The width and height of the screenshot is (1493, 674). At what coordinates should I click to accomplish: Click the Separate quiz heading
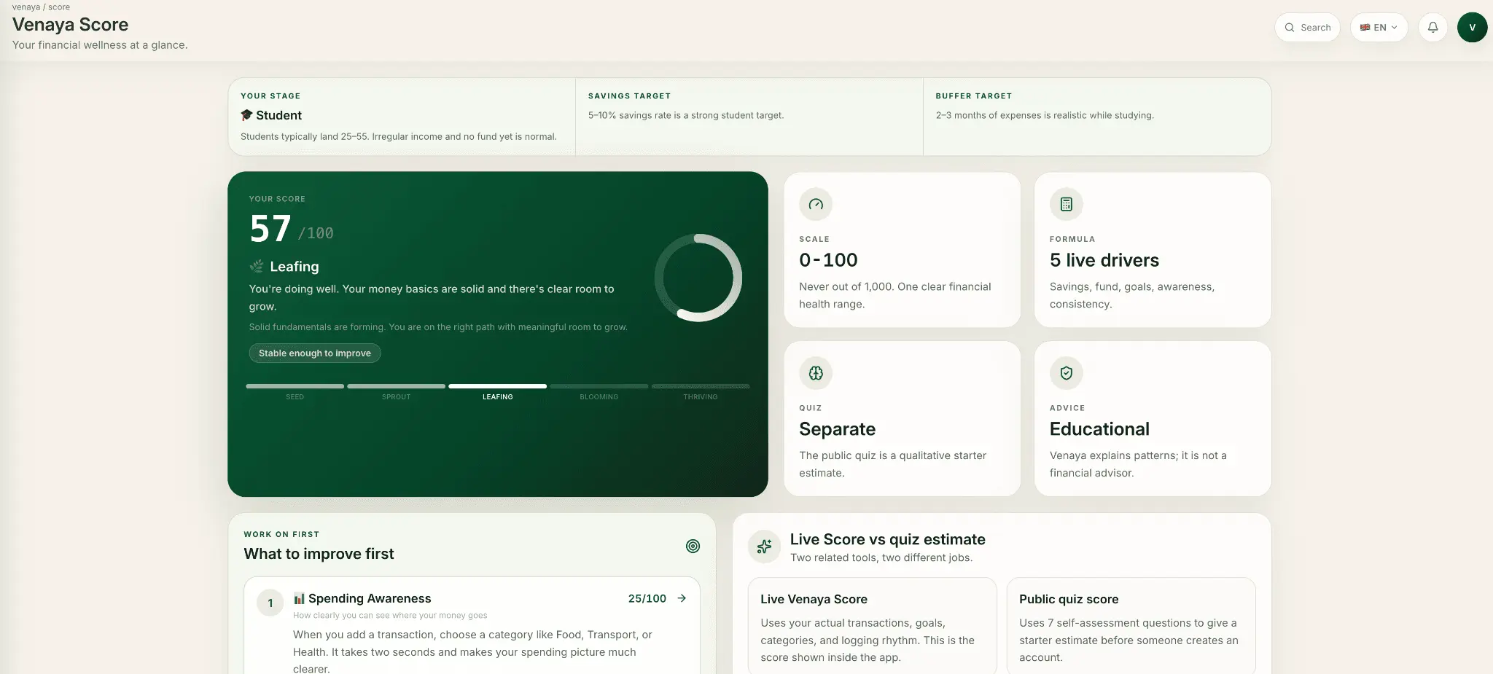(837, 429)
